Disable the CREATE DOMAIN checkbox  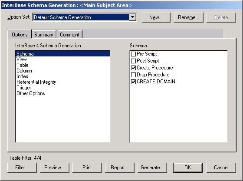click(x=134, y=82)
